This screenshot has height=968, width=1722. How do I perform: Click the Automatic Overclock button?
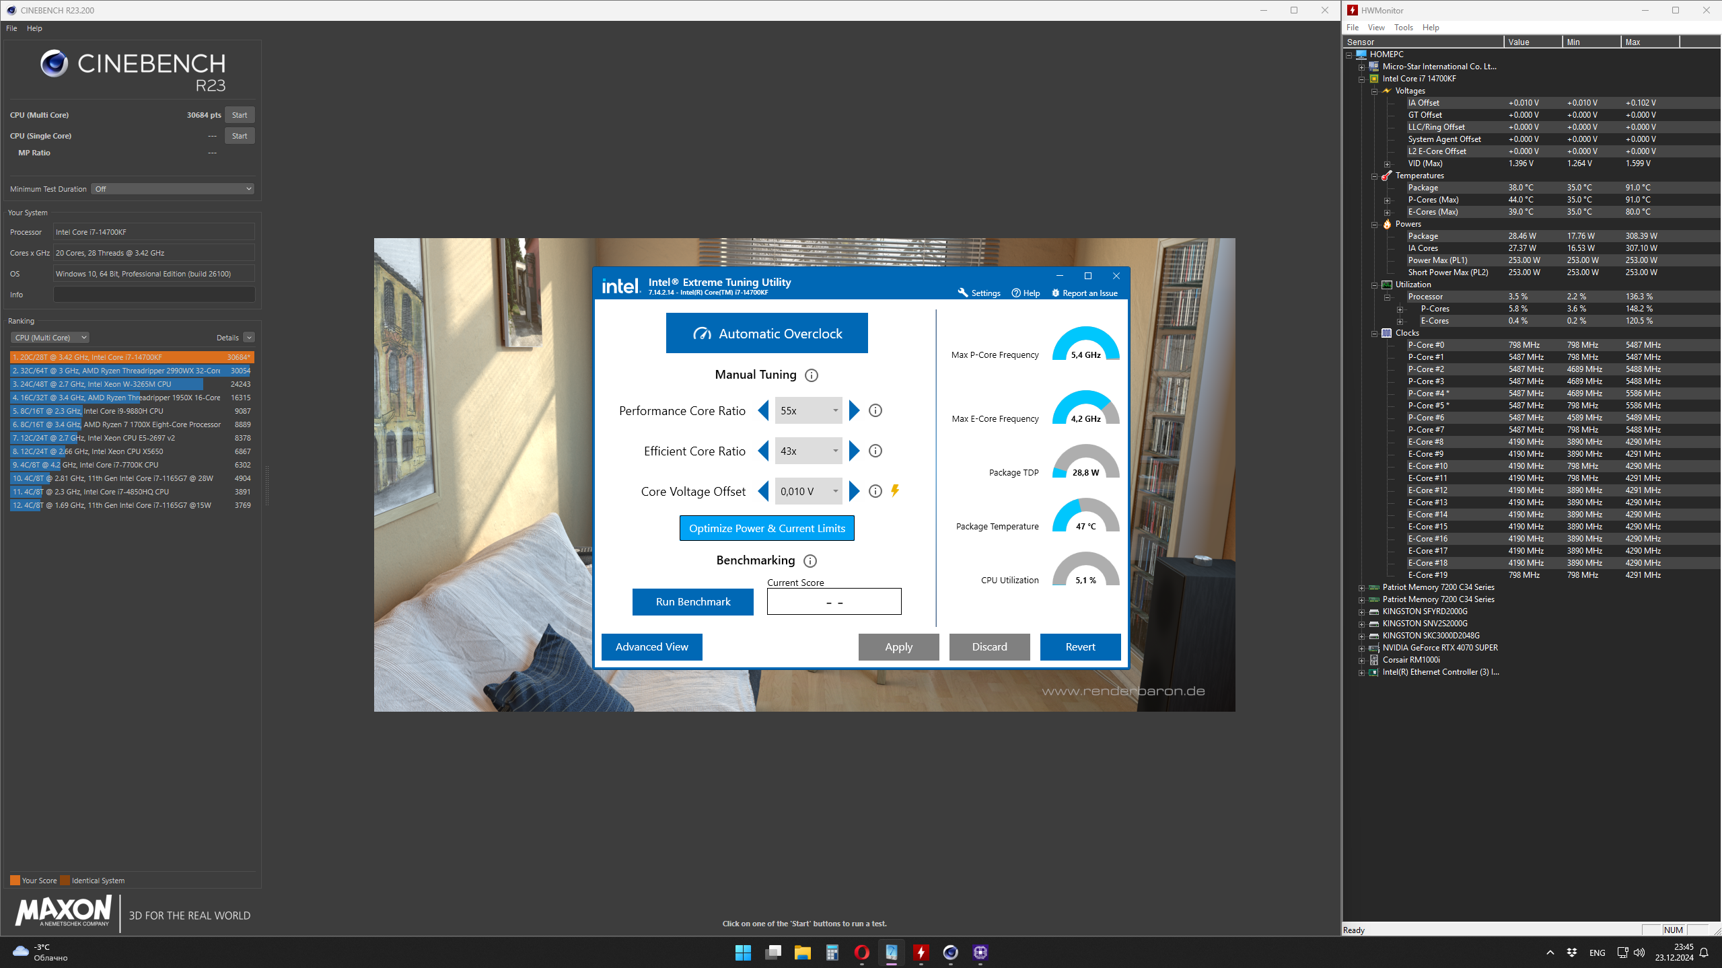point(766,333)
